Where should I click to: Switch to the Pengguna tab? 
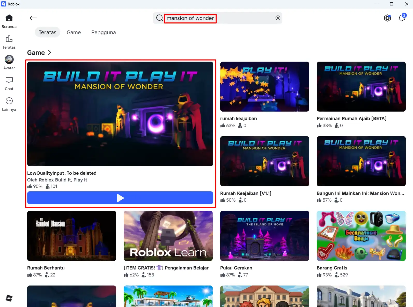coord(104,32)
